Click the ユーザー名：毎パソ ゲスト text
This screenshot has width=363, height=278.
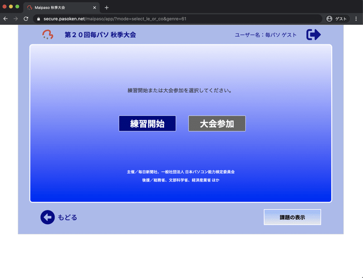tap(265, 35)
